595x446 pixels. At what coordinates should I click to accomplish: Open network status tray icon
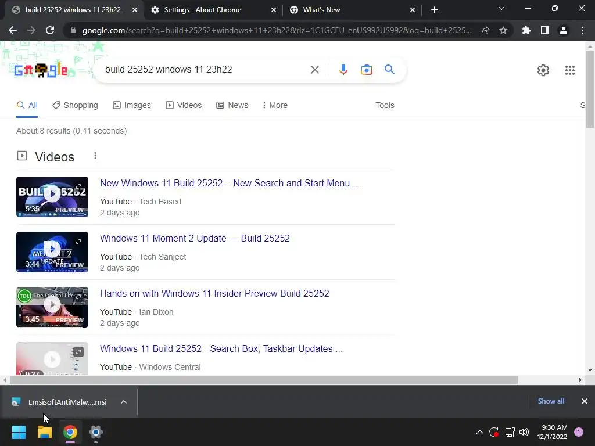pyautogui.click(x=510, y=432)
